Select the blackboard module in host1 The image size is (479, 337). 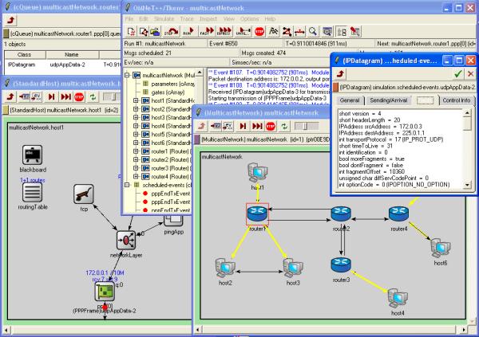(33, 155)
